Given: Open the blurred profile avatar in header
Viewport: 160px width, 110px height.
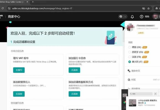Looking at the screenshot, I should tap(155, 17).
